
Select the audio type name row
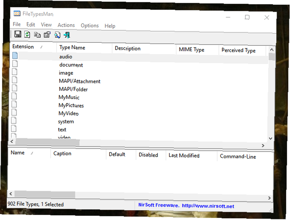pyautogui.click(x=66, y=57)
